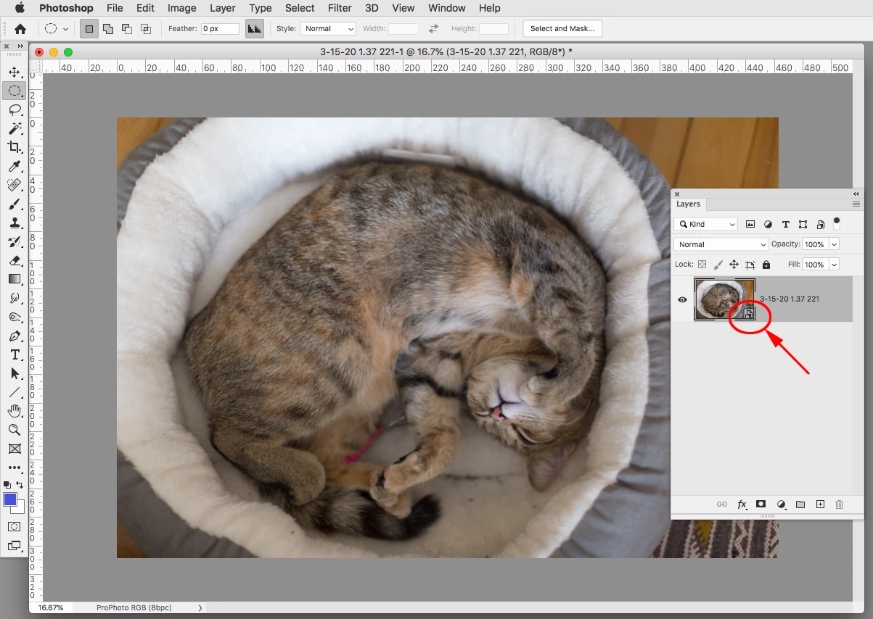The height and width of the screenshot is (619, 873).
Task: Click the Select and Mask button
Action: pos(562,29)
